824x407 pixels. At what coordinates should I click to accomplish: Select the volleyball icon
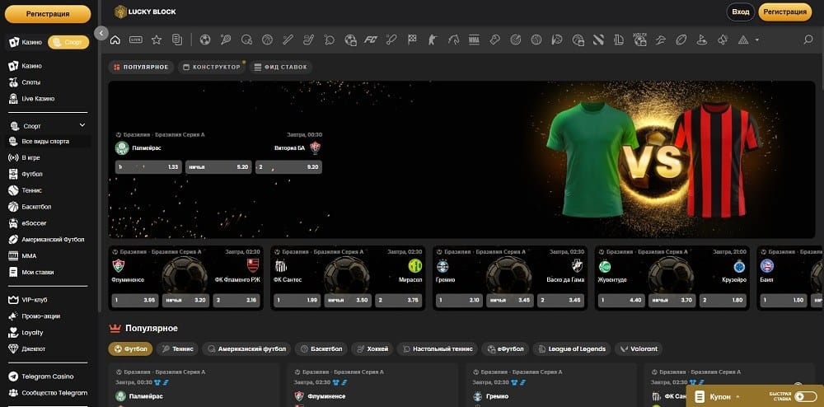pyautogui.click(x=536, y=40)
